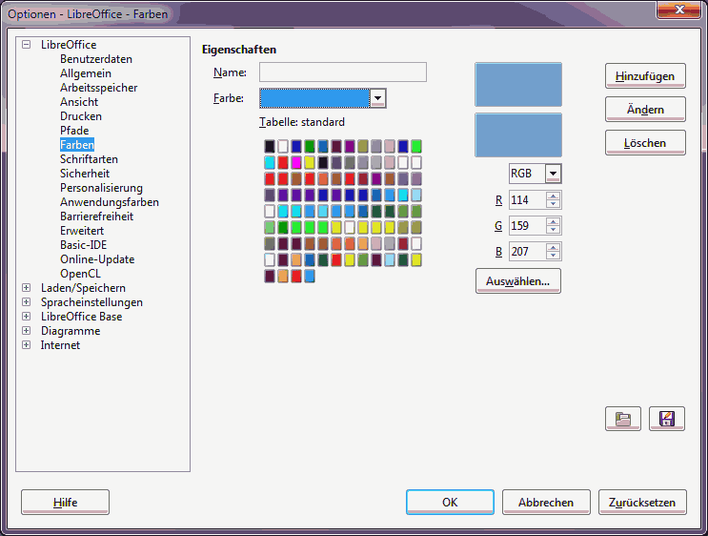Decrease the B value with the down arrow

tap(553, 256)
